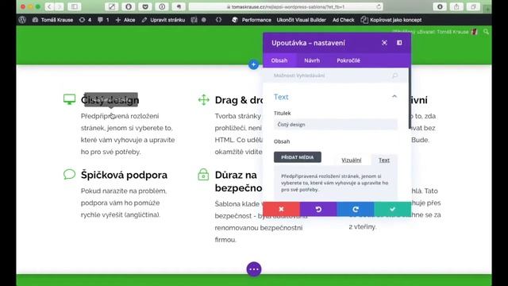Viewport: 508px width, 286px height.
Task: Click the Špičková podpora heading
Action: click(x=124, y=175)
